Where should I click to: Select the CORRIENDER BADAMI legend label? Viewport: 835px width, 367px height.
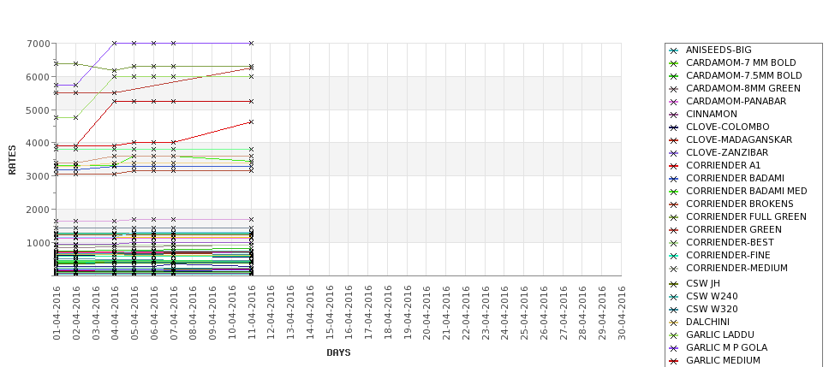735,178
